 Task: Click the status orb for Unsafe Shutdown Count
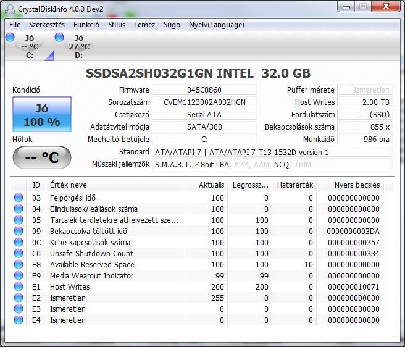19,254
